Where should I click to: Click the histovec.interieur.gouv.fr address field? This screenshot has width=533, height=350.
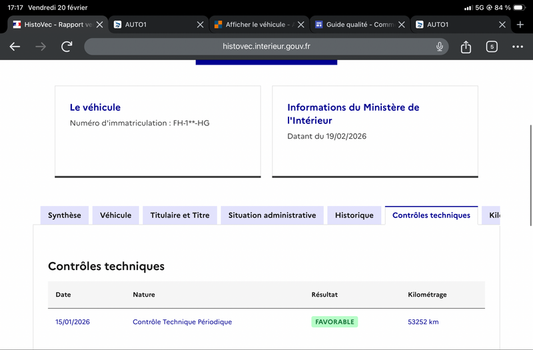(266, 47)
